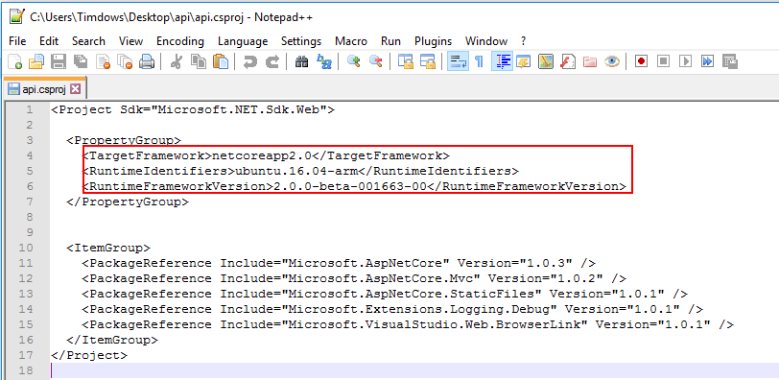779x380 pixels.
Task: Open the File menu
Action: [17, 41]
